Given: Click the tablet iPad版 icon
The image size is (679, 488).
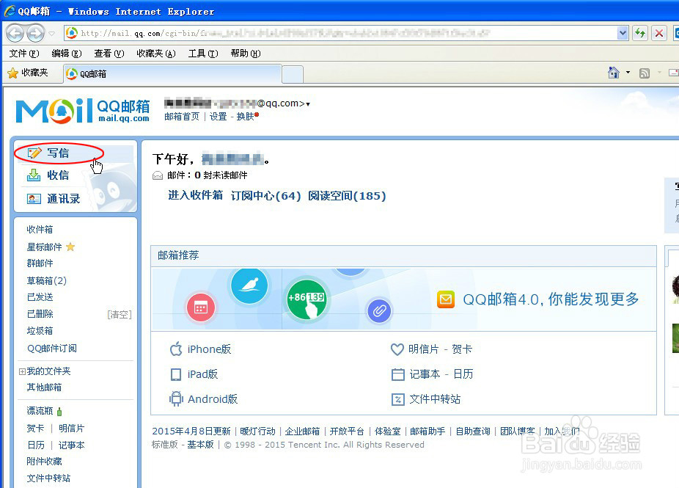Looking at the screenshot, I should [x=176, y=374].
